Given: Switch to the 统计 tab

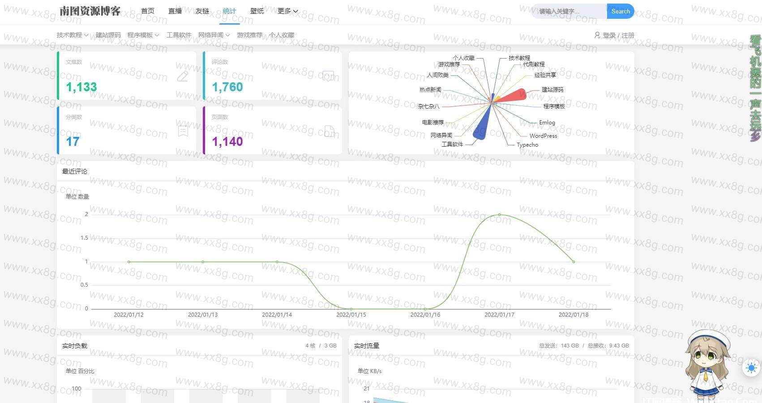Looking at the screenshot, I should (x=229, y=11).
